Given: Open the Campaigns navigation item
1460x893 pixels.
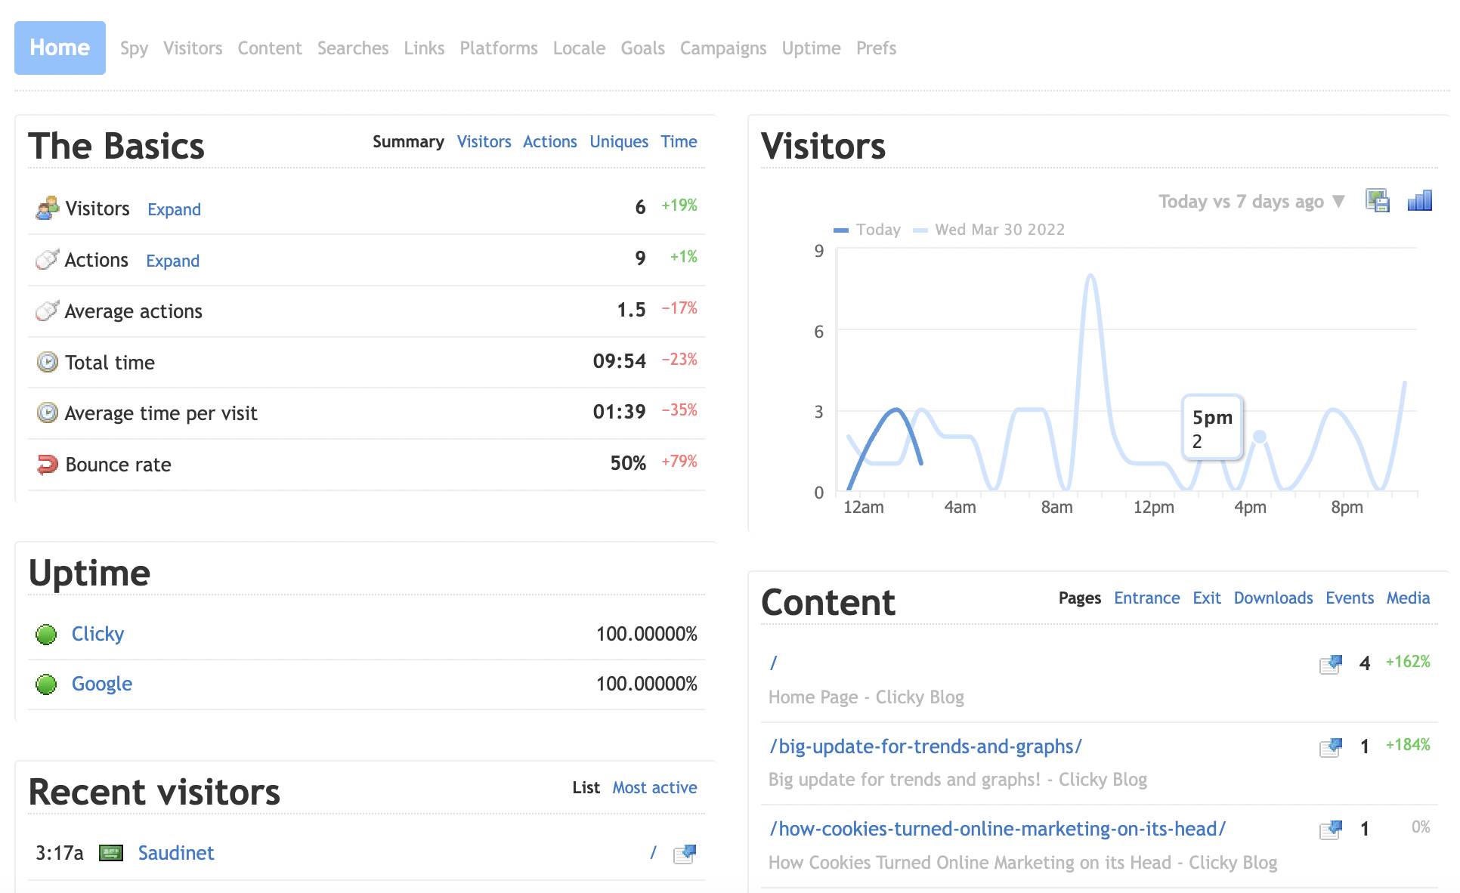Looking at the screenshot, I should pyautogui.click(x=723, y=48).
